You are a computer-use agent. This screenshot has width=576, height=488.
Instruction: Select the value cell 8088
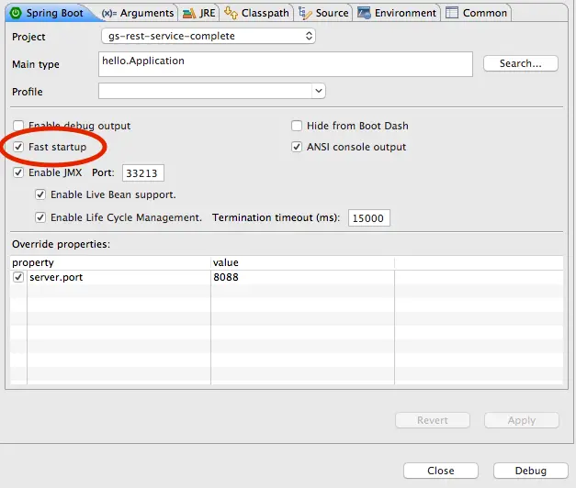click(x=302, y=277)
